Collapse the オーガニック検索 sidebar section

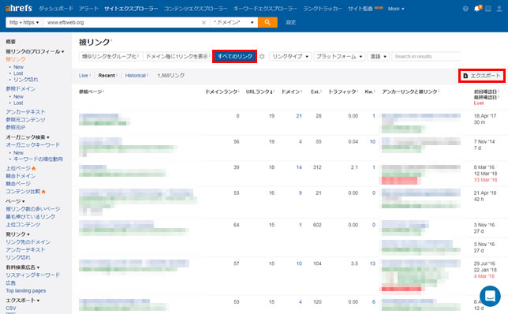click(x=28, y=137)
